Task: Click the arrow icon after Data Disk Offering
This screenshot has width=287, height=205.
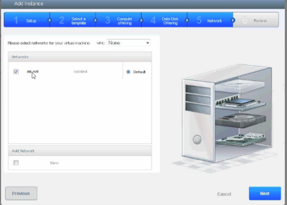Action: (x=187, y=20)
